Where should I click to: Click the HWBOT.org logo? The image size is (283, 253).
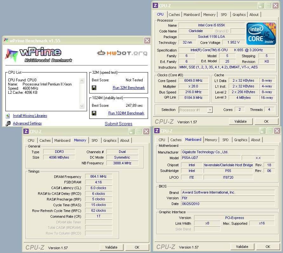pos(122,53)
